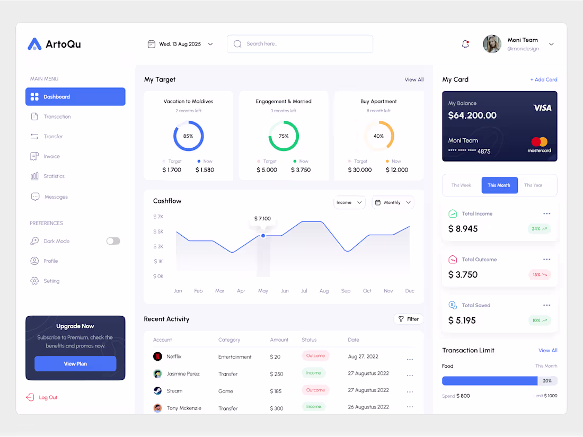Click the Statistics icon in main menu
Image resolution: width=583 pixels, height=437 pixels.
[x=34, y=176]
